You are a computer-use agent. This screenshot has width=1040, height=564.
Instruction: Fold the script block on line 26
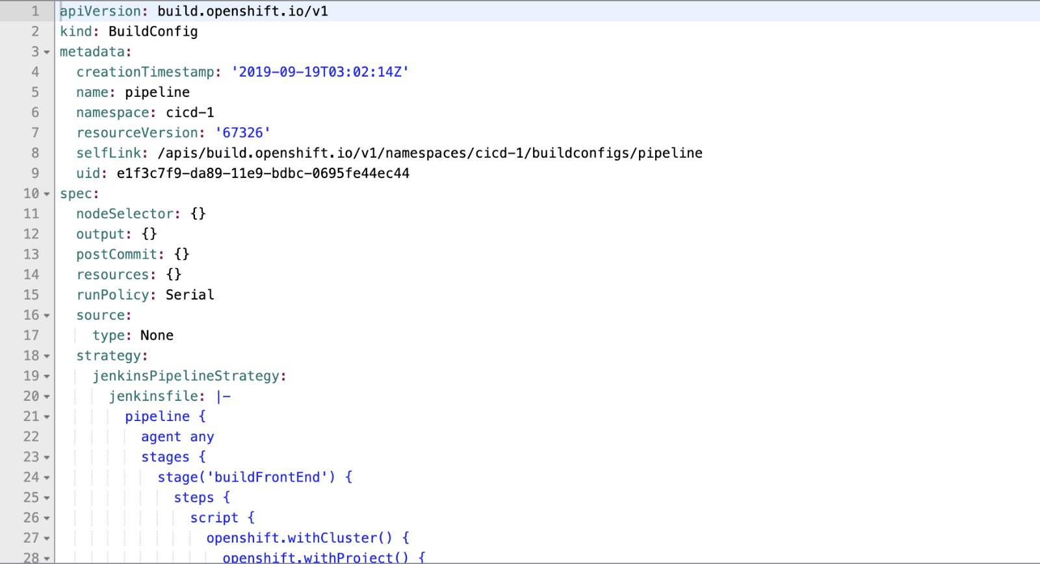click(x=47, y=518)
